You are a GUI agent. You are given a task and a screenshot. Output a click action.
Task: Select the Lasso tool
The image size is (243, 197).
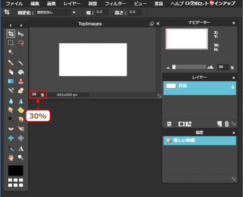pyautogui.click(x=21, y=43)
